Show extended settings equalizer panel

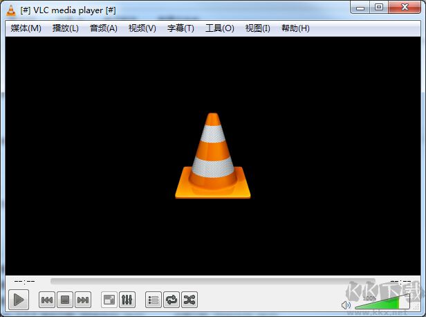127,300
